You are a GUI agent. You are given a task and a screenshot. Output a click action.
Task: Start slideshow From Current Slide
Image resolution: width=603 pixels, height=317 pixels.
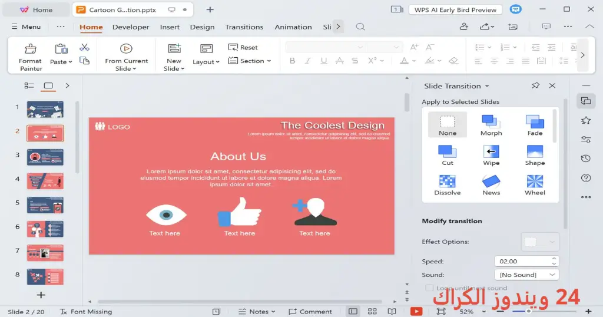point(126,57)
